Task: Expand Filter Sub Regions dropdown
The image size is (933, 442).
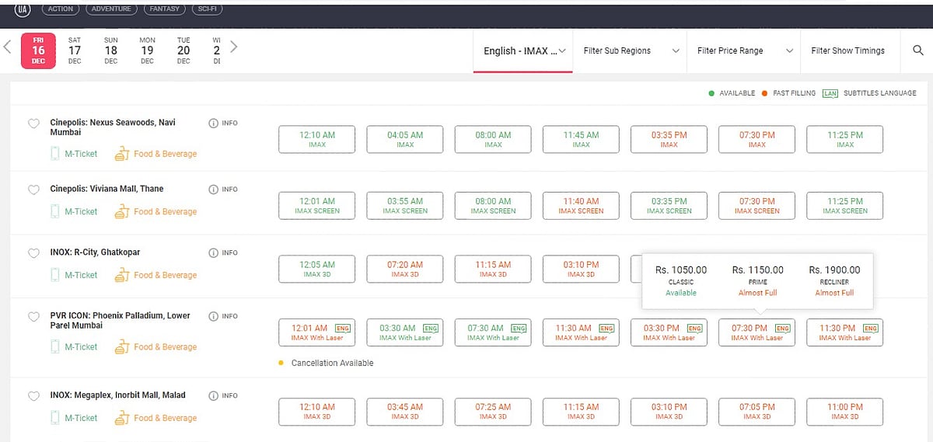Action: point(630,50)
